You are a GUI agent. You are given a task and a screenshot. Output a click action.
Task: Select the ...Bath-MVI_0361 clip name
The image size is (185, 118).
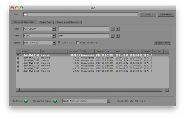point(30,71)
